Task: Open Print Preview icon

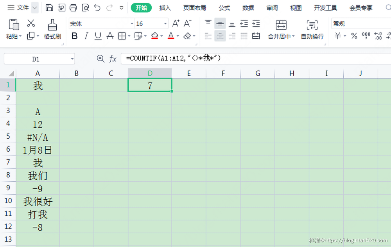Action: 85,8
